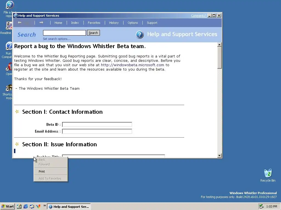The height and width of the screenshot is (210, 281).
Task: Click the Section I: Contact Information heading
Action: pos(62,112)
